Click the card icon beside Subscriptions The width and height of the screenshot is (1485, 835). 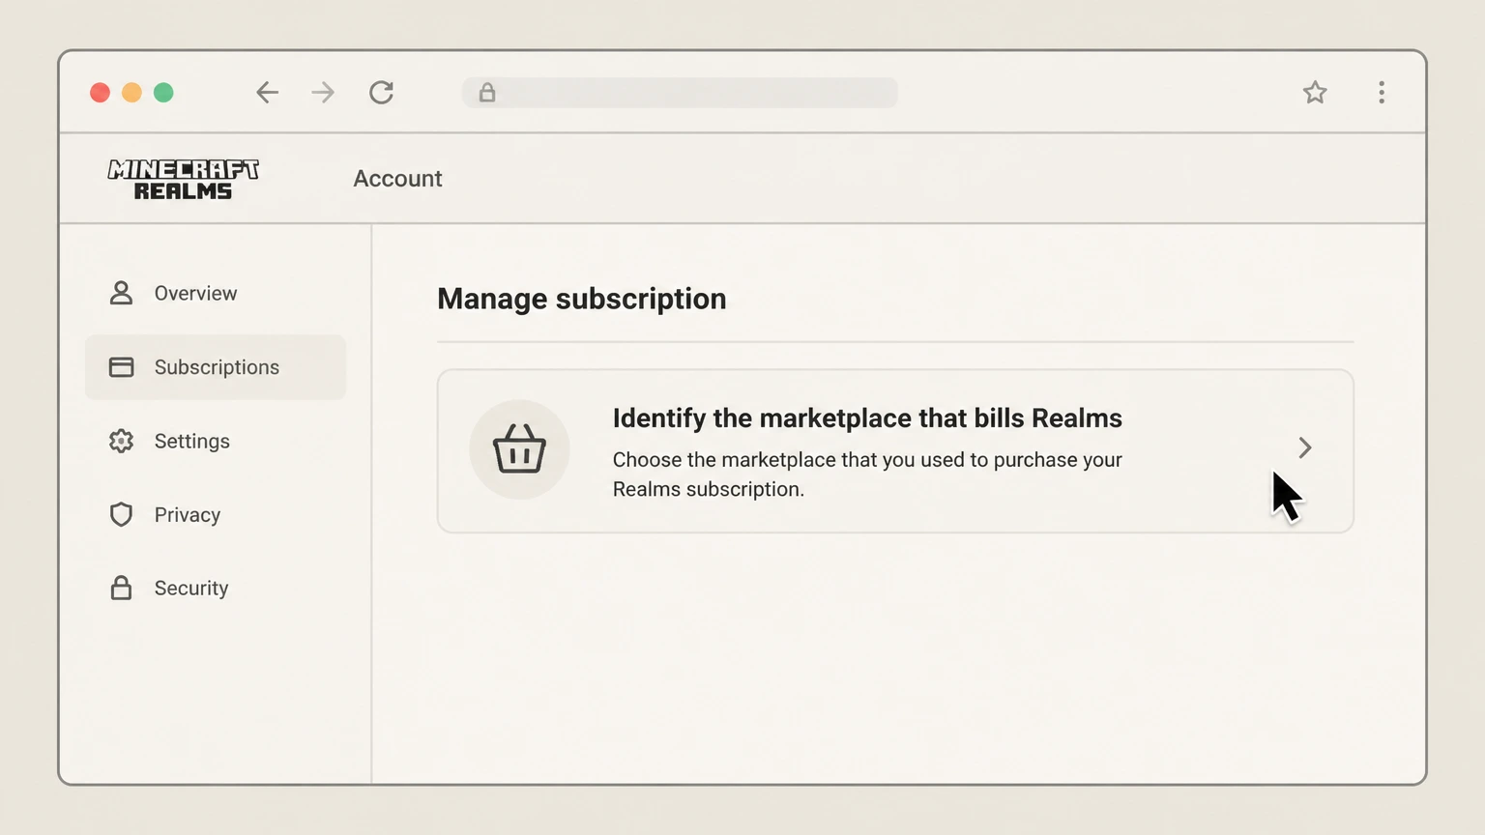point(121,367)
